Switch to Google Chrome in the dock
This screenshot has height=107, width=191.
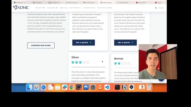click(72, 87)
